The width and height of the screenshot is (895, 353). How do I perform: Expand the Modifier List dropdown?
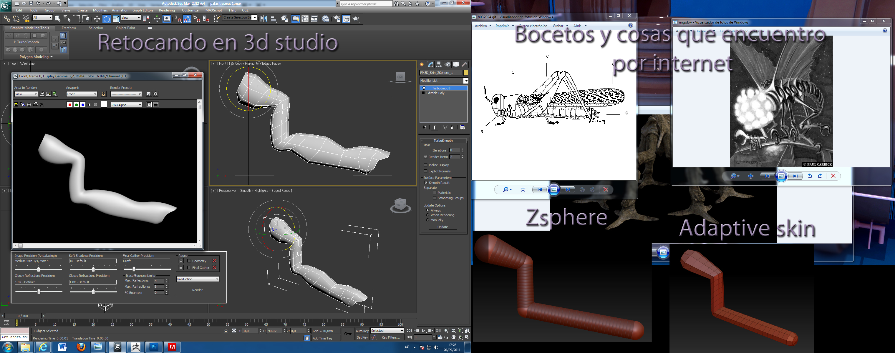click(466, 81)
